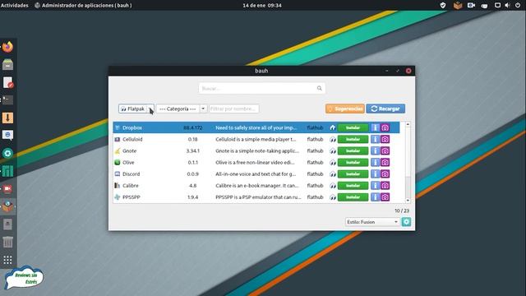Click the search magnifier icon
This screenshot has width=526, height=296.
tap(320, 88)
